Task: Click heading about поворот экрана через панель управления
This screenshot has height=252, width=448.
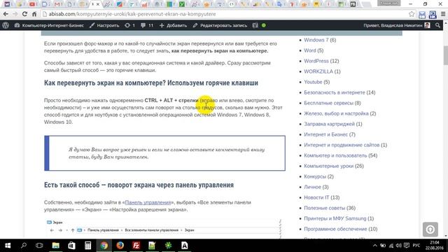Action: 139,185
